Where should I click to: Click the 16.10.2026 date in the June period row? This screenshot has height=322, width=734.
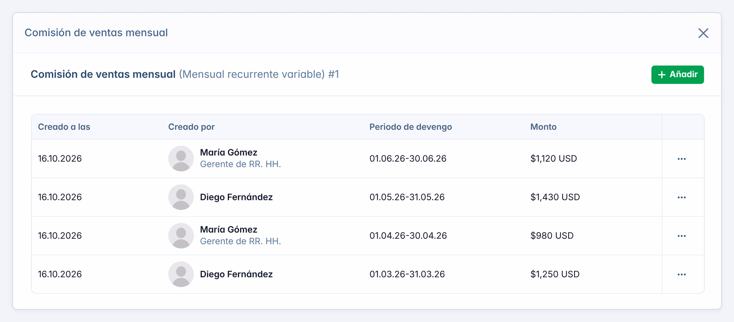(60, 159)
